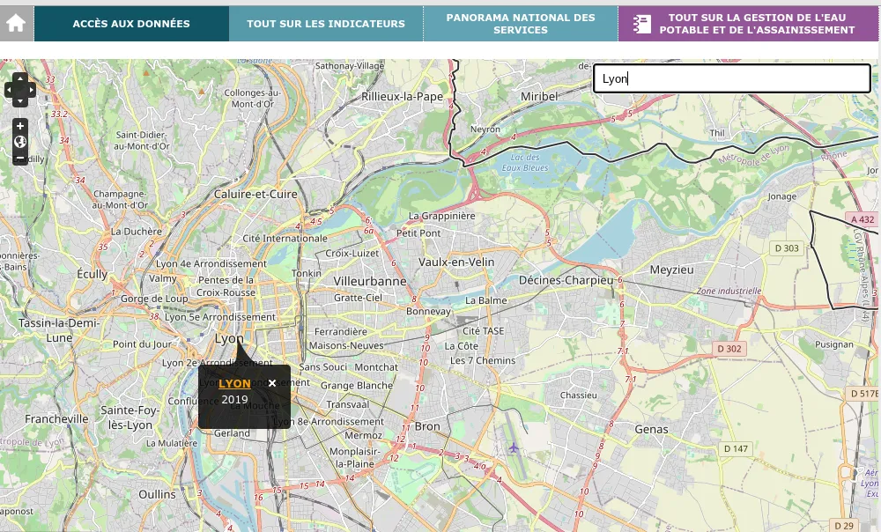
Task: Click the Sathonay-Village map label
Action: pos(350,66)
